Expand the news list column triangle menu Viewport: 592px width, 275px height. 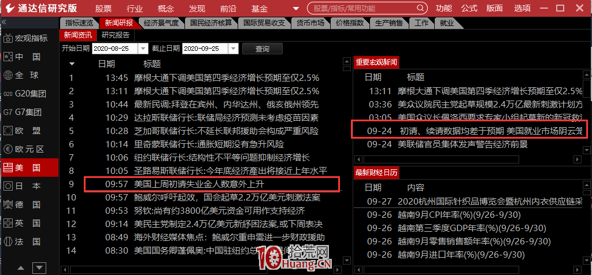coord(72,64)
